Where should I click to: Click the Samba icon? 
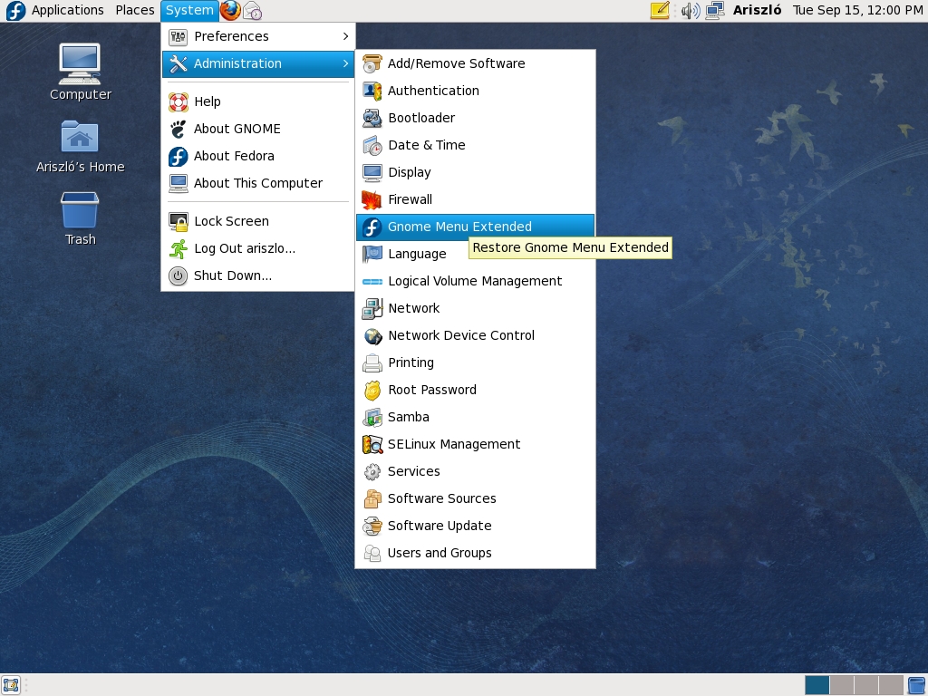[x=372, y=417]
